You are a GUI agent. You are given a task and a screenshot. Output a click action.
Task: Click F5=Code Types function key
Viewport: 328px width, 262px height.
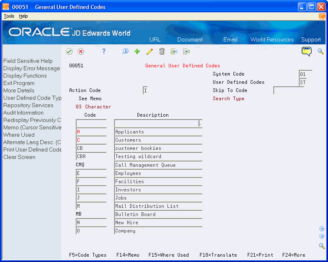point(88,255)
